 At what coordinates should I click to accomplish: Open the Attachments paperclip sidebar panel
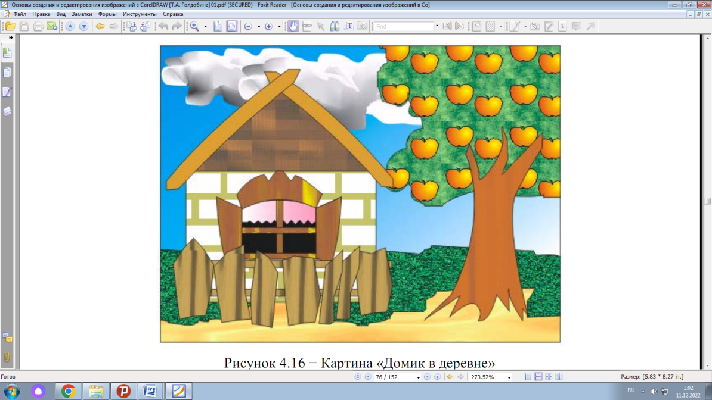[7, 357]
